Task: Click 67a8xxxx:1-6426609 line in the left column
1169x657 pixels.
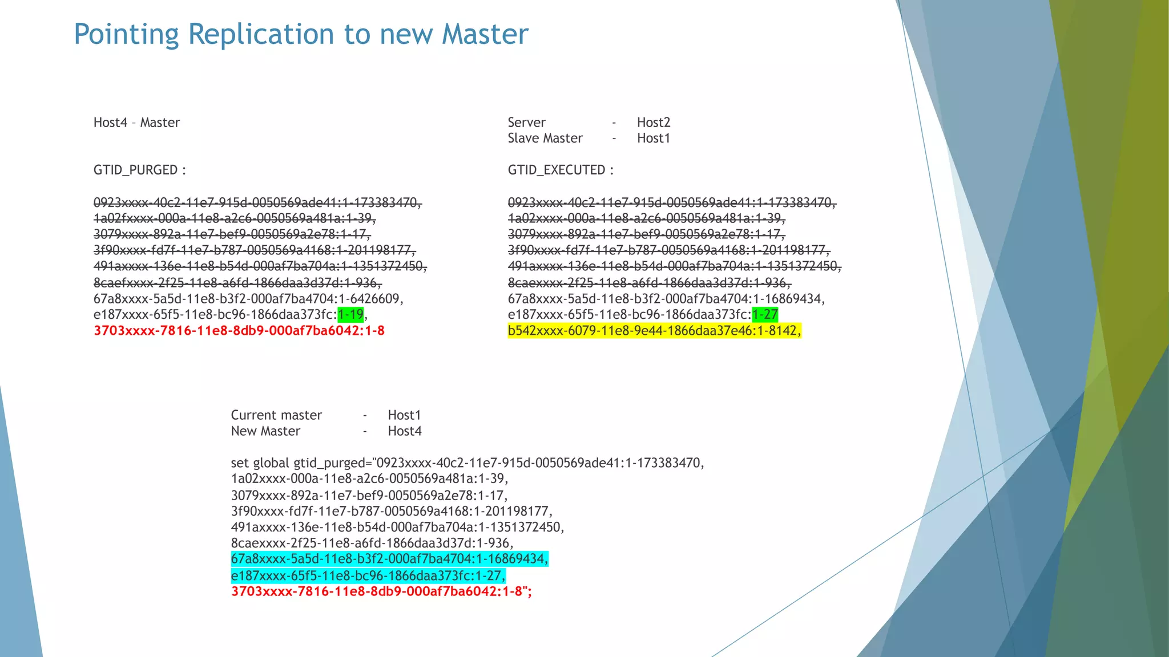Action: [248, 299]
